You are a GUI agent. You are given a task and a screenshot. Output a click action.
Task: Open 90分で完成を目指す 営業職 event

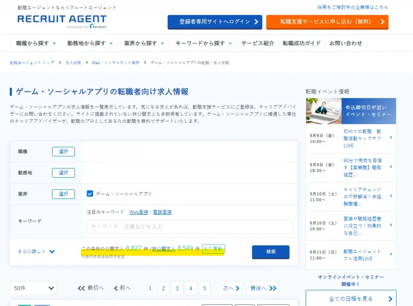pos(362,167)
